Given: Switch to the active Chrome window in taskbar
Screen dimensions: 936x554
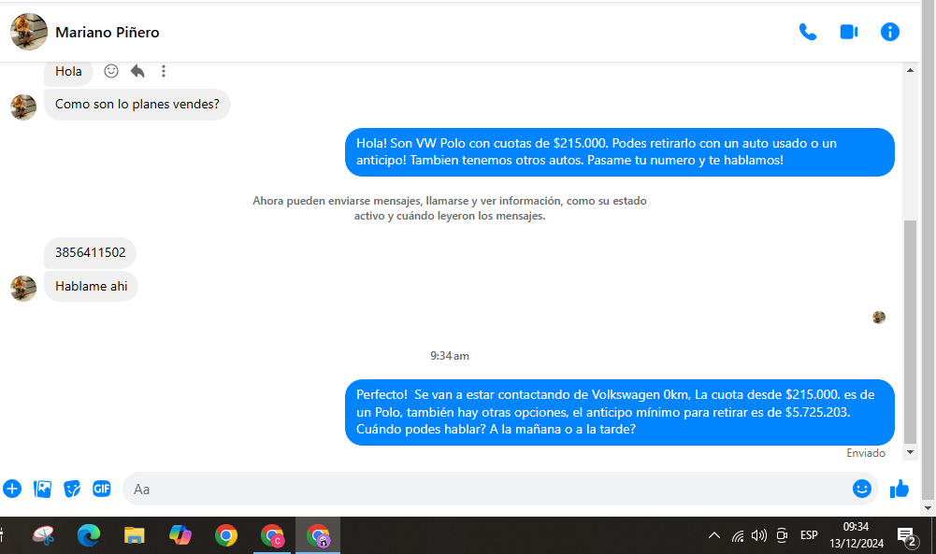Looking at the screenshot, I should point(318,535).
